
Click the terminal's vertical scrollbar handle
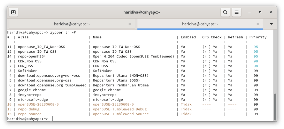coord(275,107)
